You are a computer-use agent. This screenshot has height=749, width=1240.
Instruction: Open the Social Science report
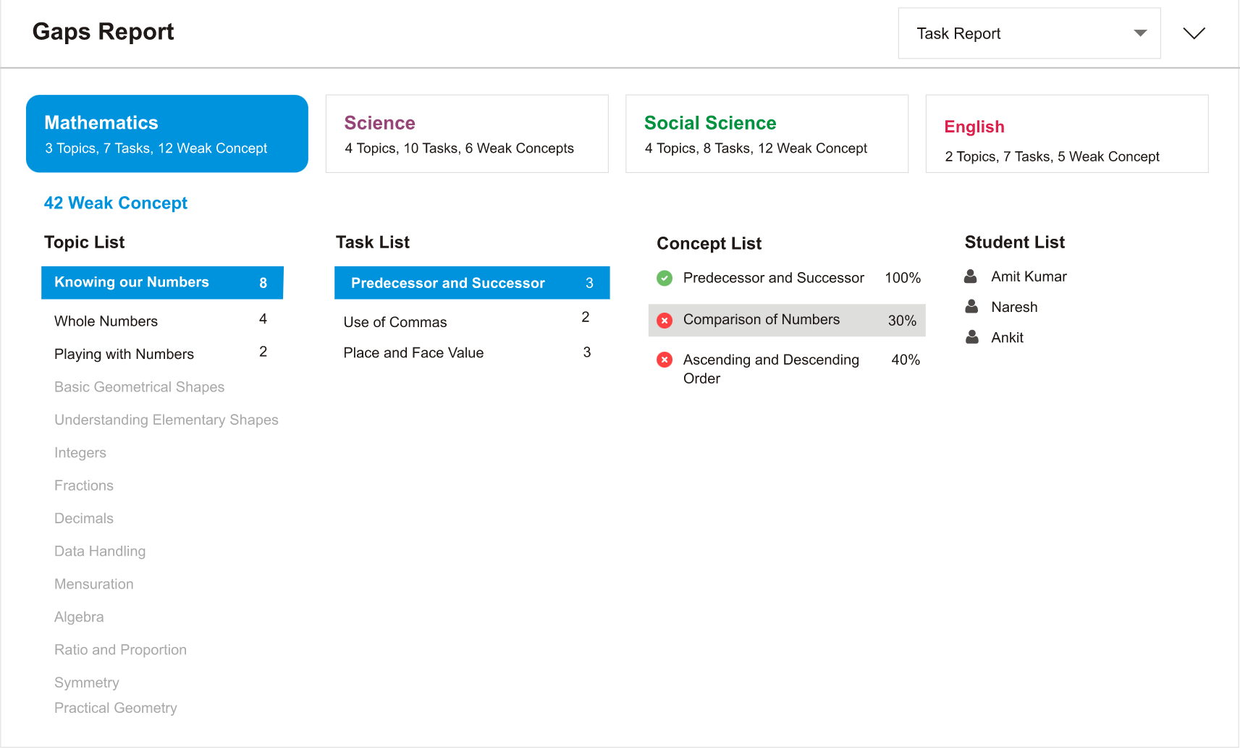767,133
